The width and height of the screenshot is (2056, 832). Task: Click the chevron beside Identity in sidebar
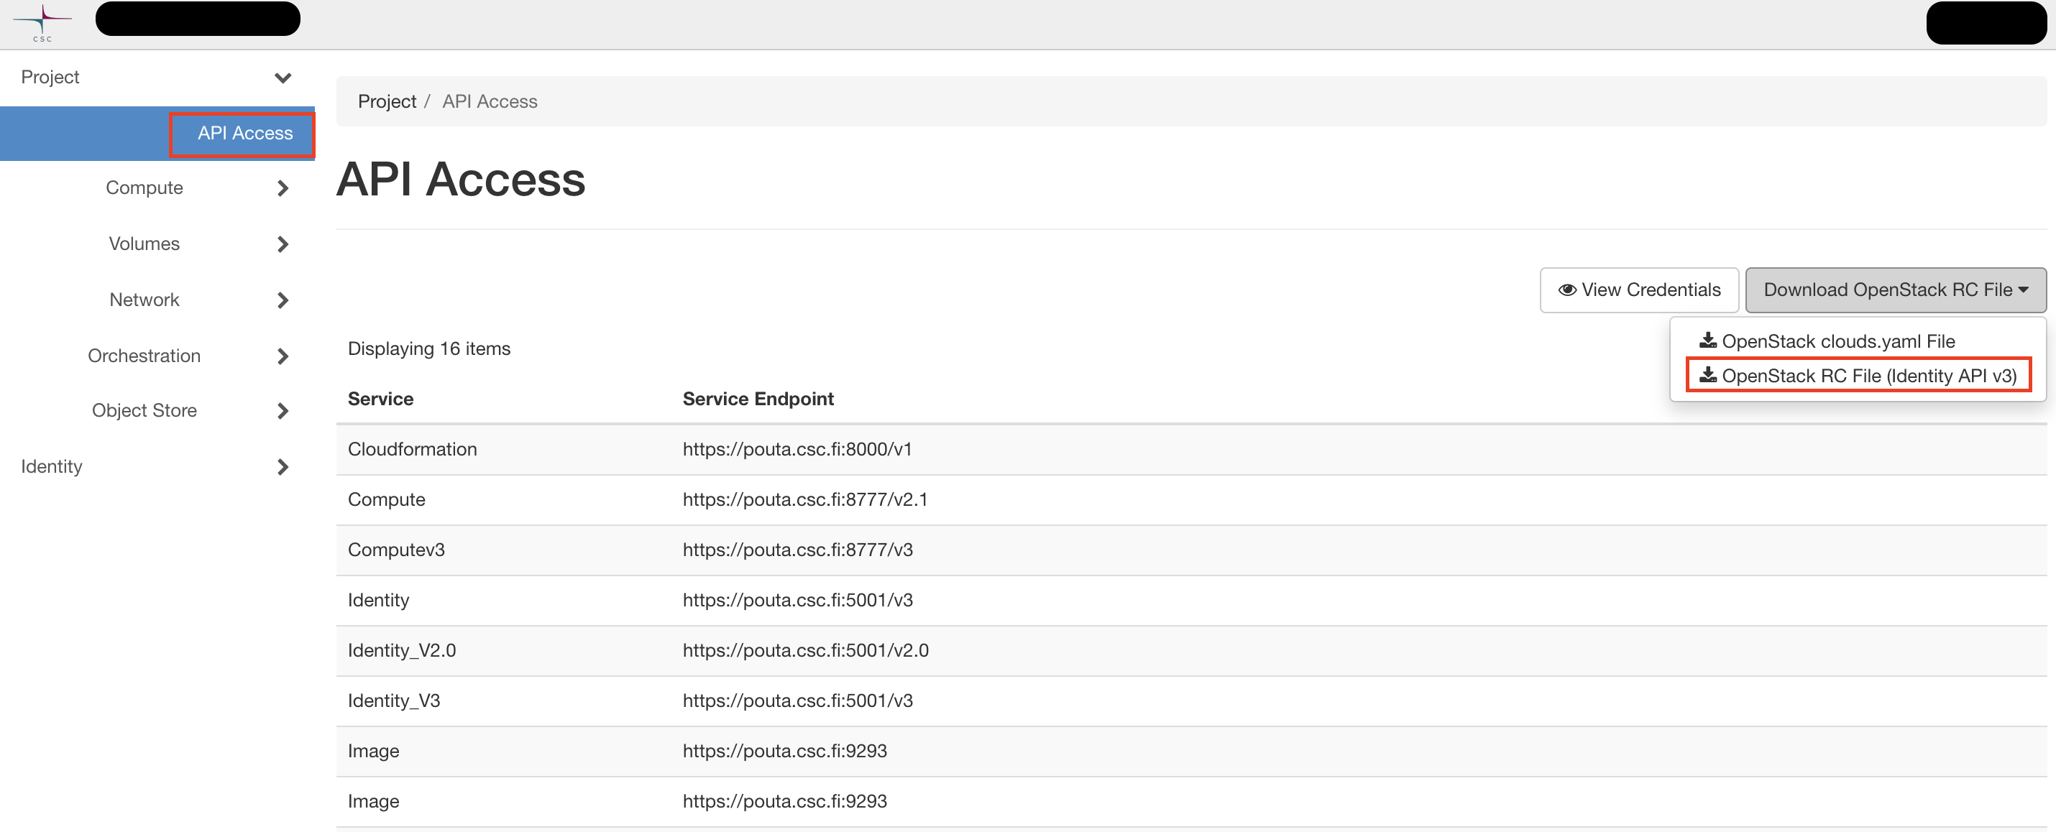[283, 467]
